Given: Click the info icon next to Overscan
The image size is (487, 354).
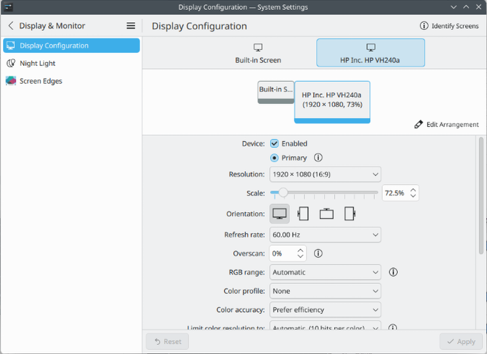Looking at the screenshot, I should [x=318, y=253].
